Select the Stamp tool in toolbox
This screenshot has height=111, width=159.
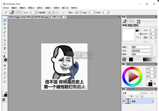(x=5, y=65)
